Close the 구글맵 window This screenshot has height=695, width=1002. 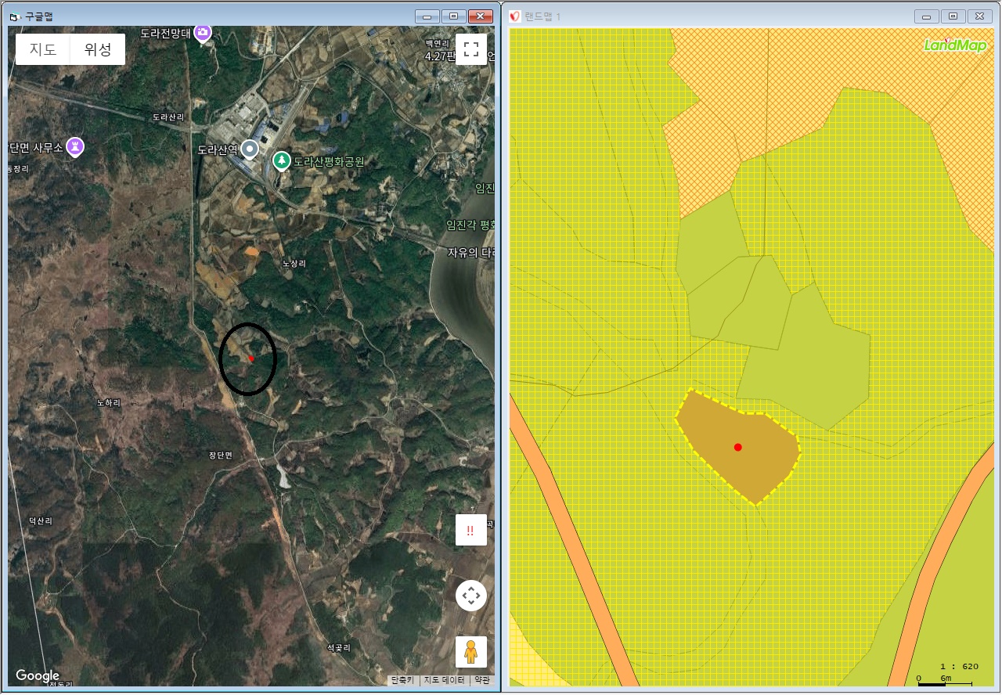(x=480, y=16)
